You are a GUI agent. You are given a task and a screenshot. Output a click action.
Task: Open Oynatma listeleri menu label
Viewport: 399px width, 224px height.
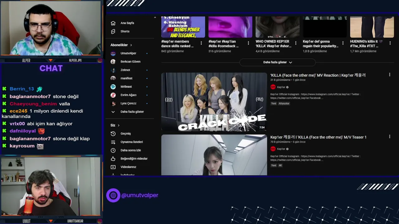coord(132,142)
